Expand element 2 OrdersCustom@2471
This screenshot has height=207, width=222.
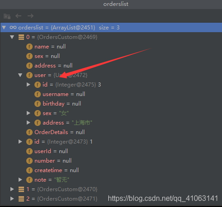tap(12, 199)
